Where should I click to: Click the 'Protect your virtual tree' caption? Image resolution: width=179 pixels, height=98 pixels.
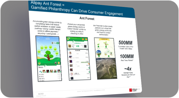[76, 29]
